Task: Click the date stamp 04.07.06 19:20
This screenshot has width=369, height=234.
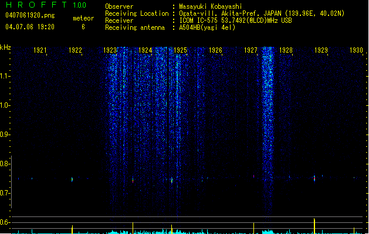Action: (x=30, y=27)
